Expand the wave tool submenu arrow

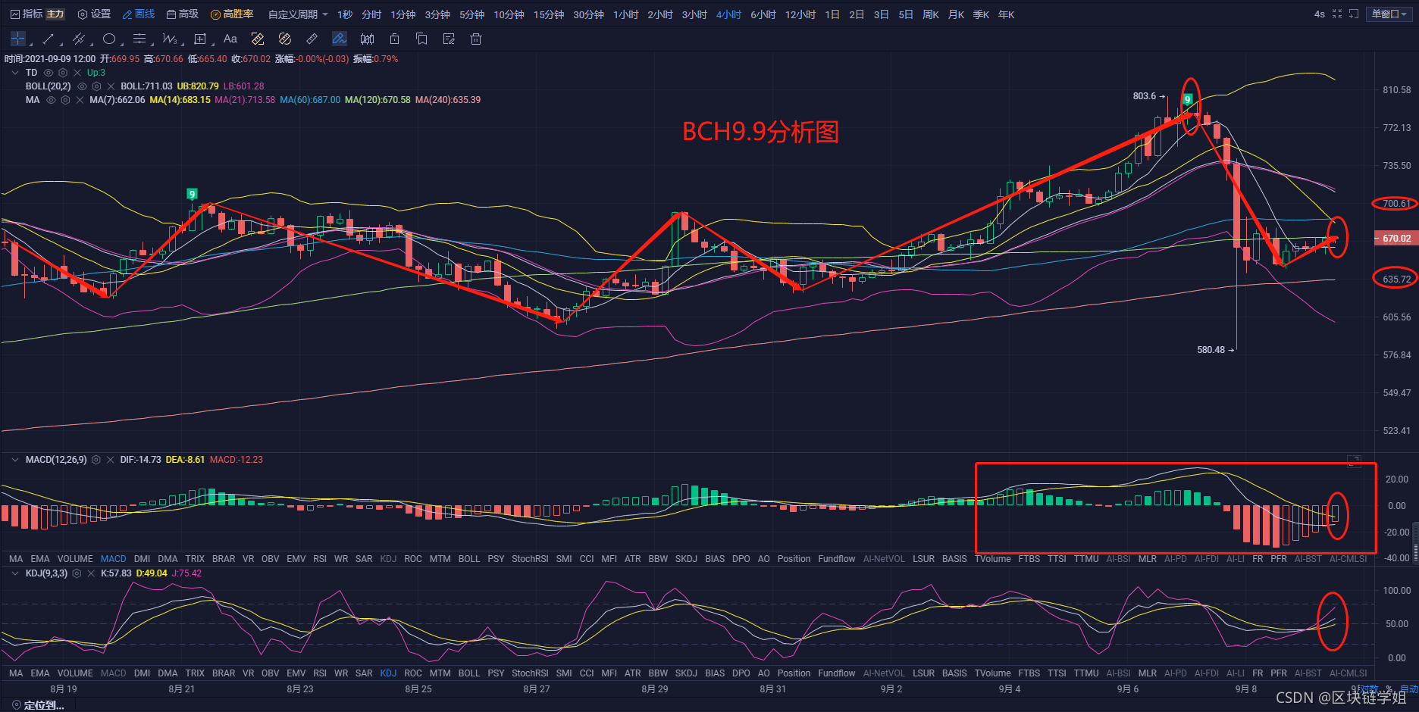(181, 43)
